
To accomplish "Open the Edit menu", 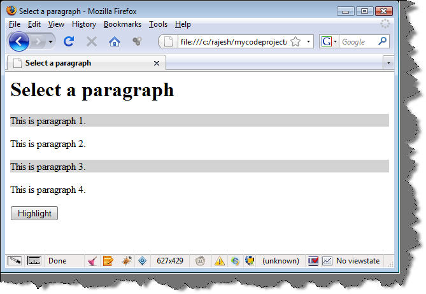I will 34,24.
